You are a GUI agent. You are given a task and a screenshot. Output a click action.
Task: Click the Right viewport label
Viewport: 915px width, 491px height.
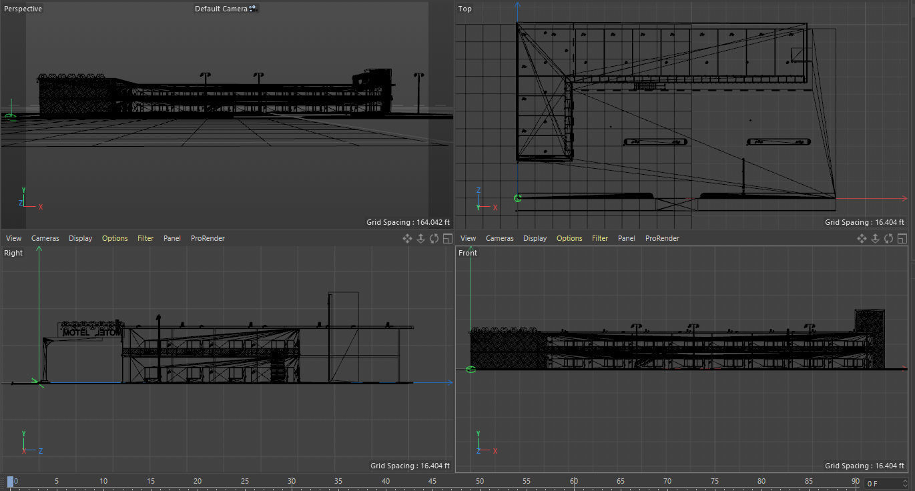pyautogui.click(x=13, y=253)
